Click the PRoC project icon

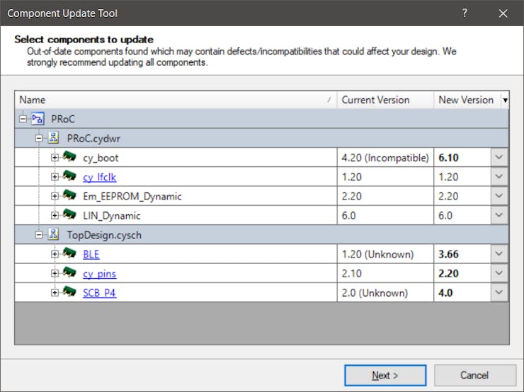pyautogui.click(x=38, y=119)
